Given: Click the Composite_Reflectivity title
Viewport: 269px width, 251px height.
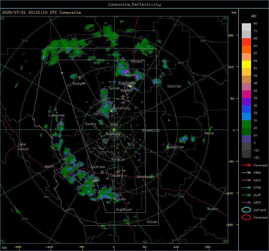Looking at the screenshot, I should [134, 4].
